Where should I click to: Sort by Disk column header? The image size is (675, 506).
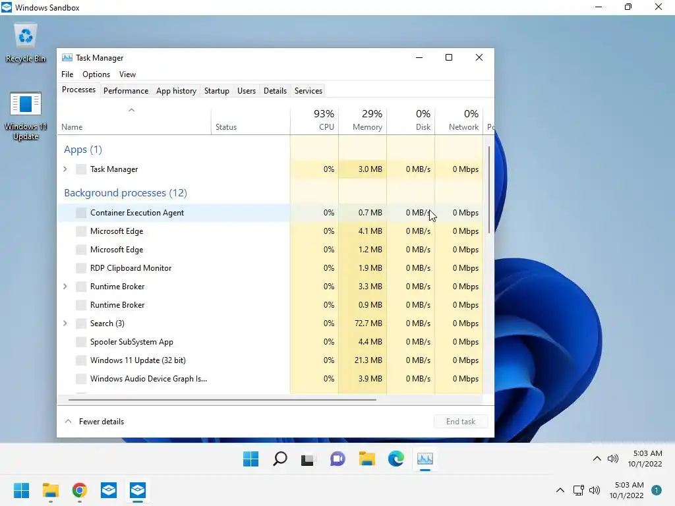tap(411, 120)
